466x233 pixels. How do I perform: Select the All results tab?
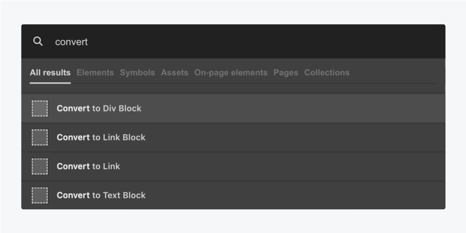pos(50,73)
